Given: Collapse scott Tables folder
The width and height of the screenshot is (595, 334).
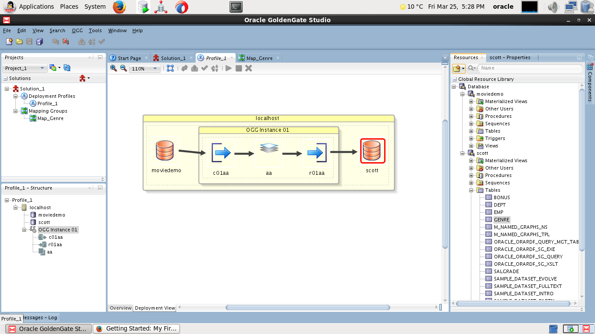Looking at the screenshot, I should point(471,190).
